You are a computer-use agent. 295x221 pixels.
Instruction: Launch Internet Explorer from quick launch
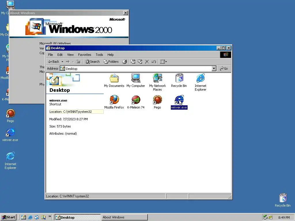click(x=30, y=217)
